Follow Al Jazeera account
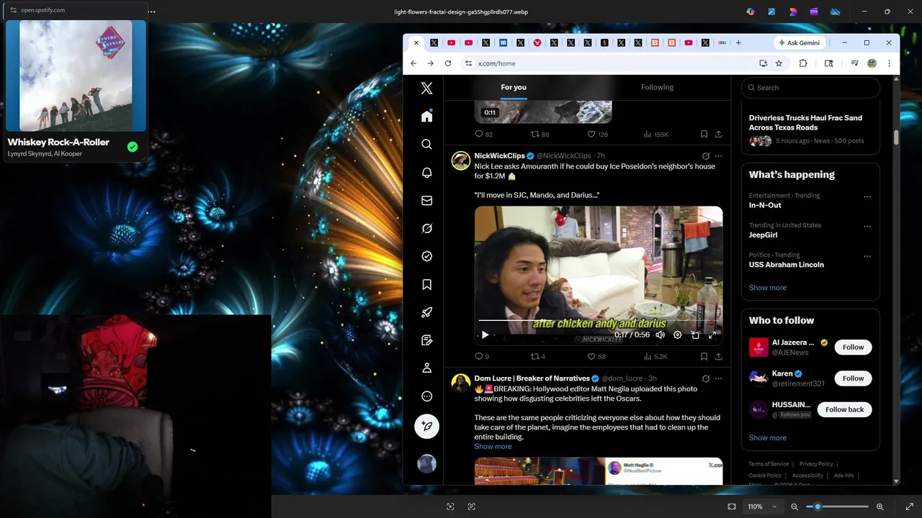This screenshot has width=922, height=518. [x=854, y=347]
